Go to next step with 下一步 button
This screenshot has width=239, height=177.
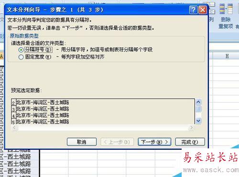coord(154,142)
